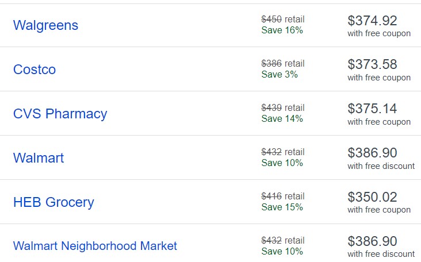
Task: Click Walgreens 'Save 16%' text
Action: 282,30
